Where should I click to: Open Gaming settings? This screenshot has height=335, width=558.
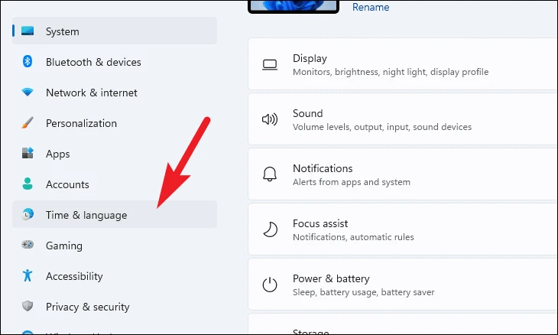115,246
